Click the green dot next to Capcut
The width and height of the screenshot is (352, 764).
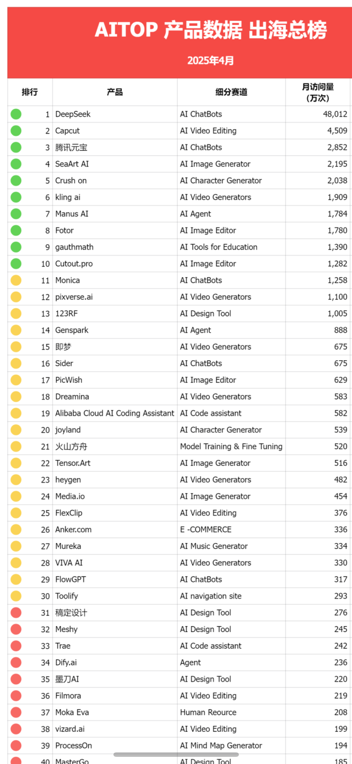click(16, 131)
